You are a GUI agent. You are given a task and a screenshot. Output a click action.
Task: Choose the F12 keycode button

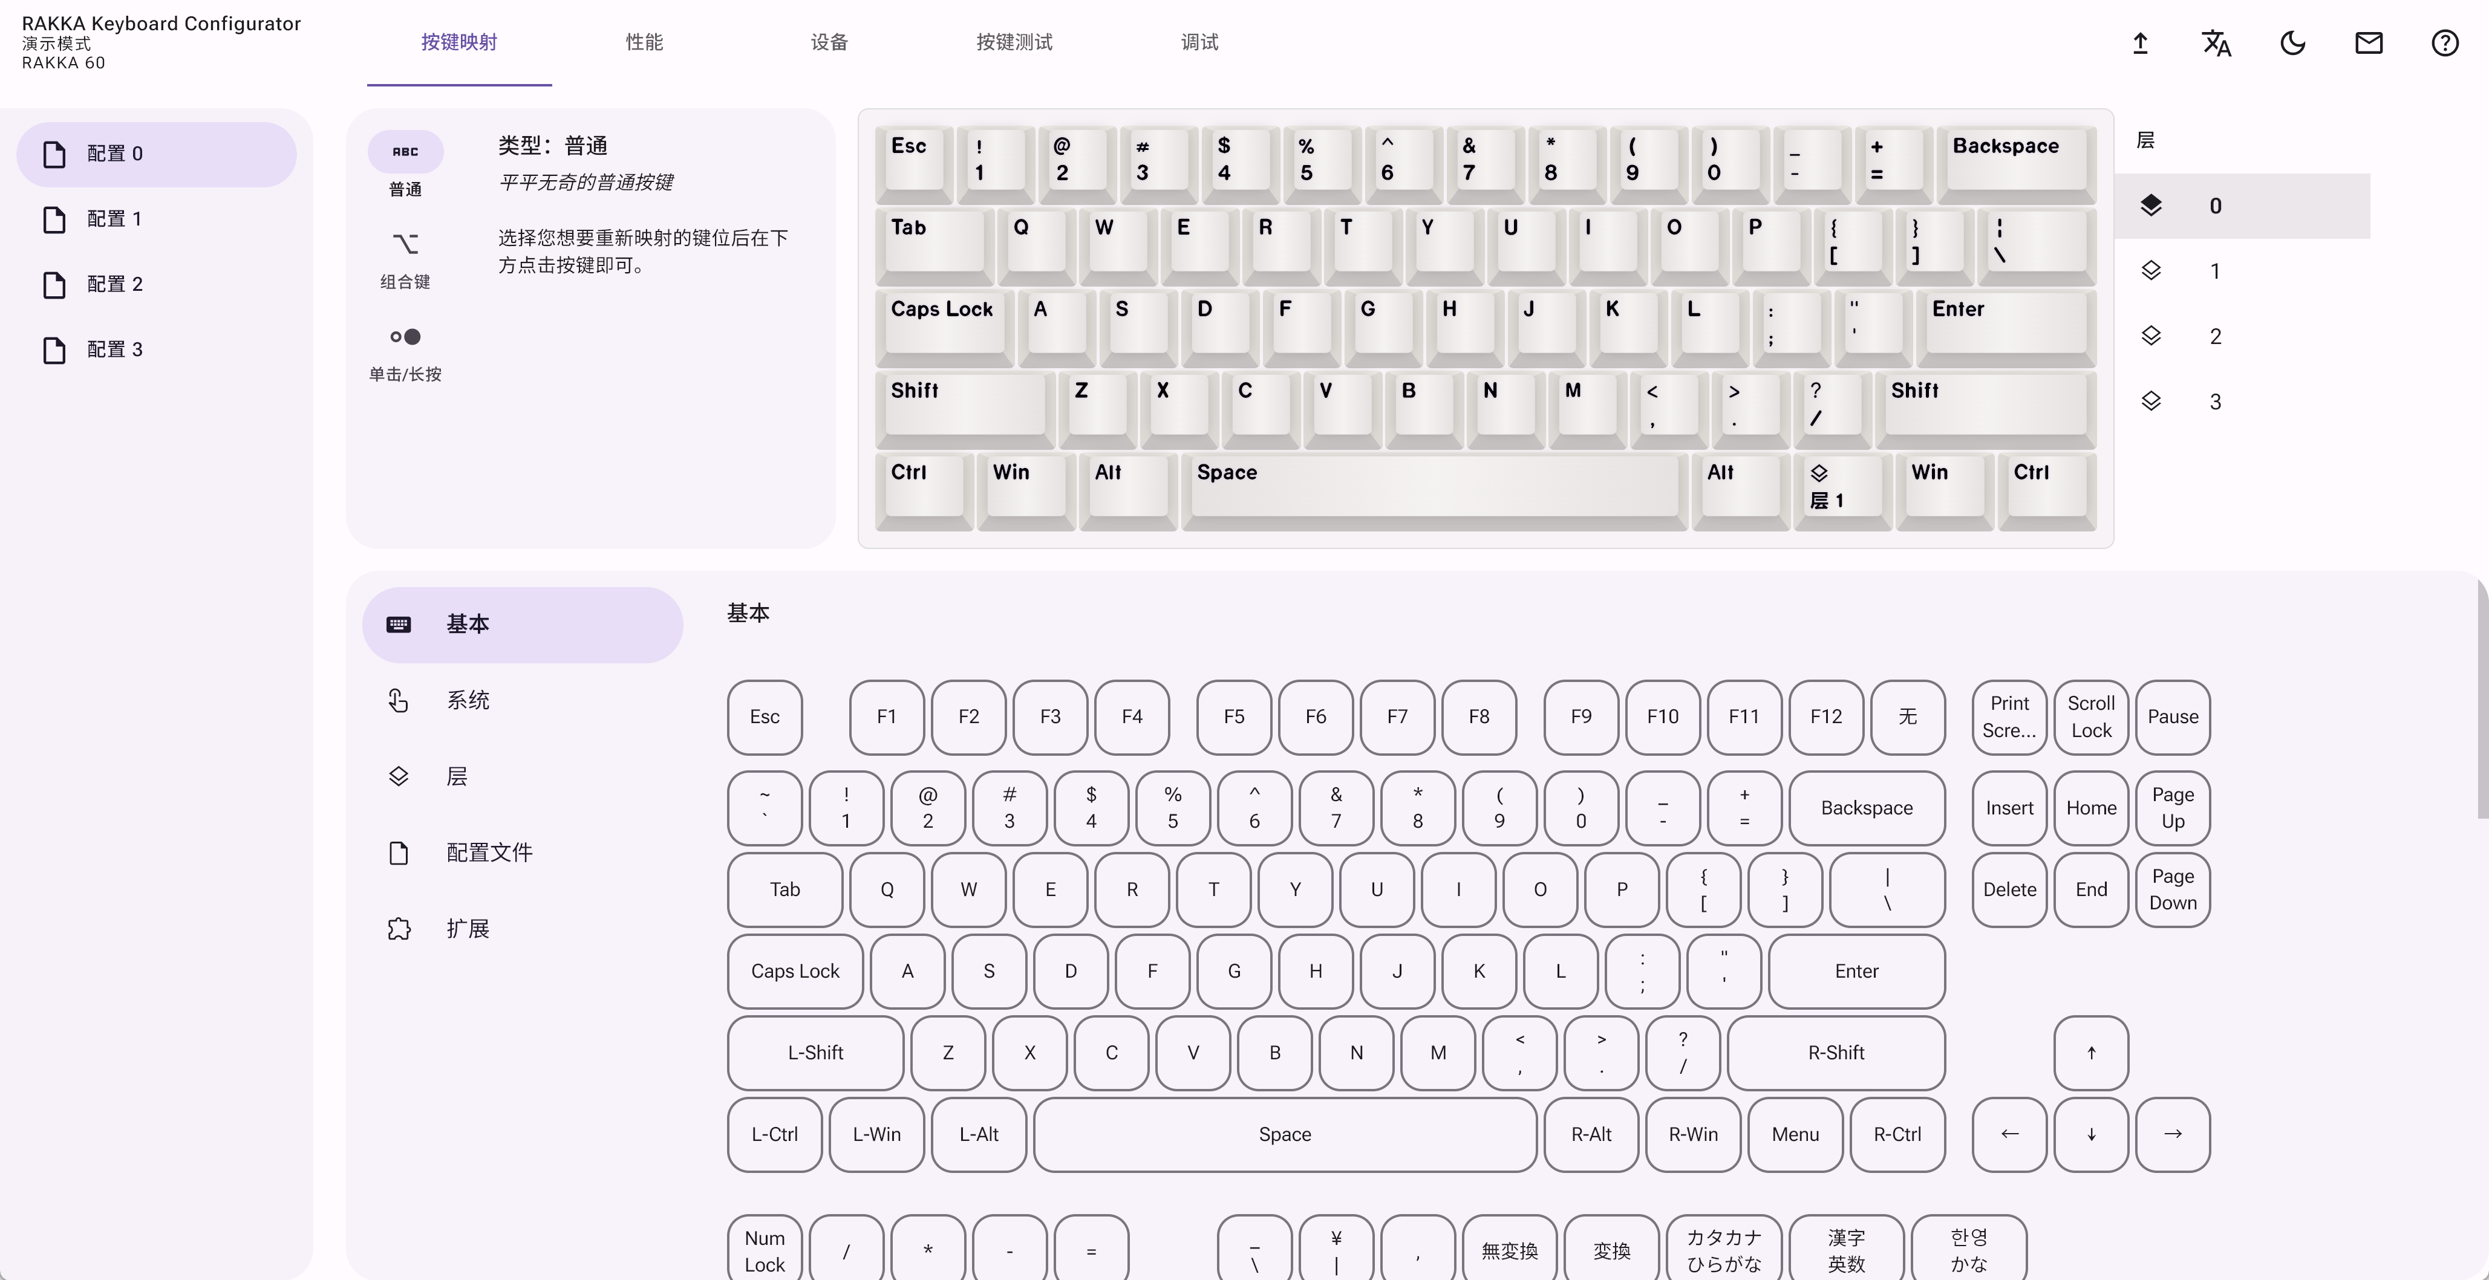point(1825,717)
